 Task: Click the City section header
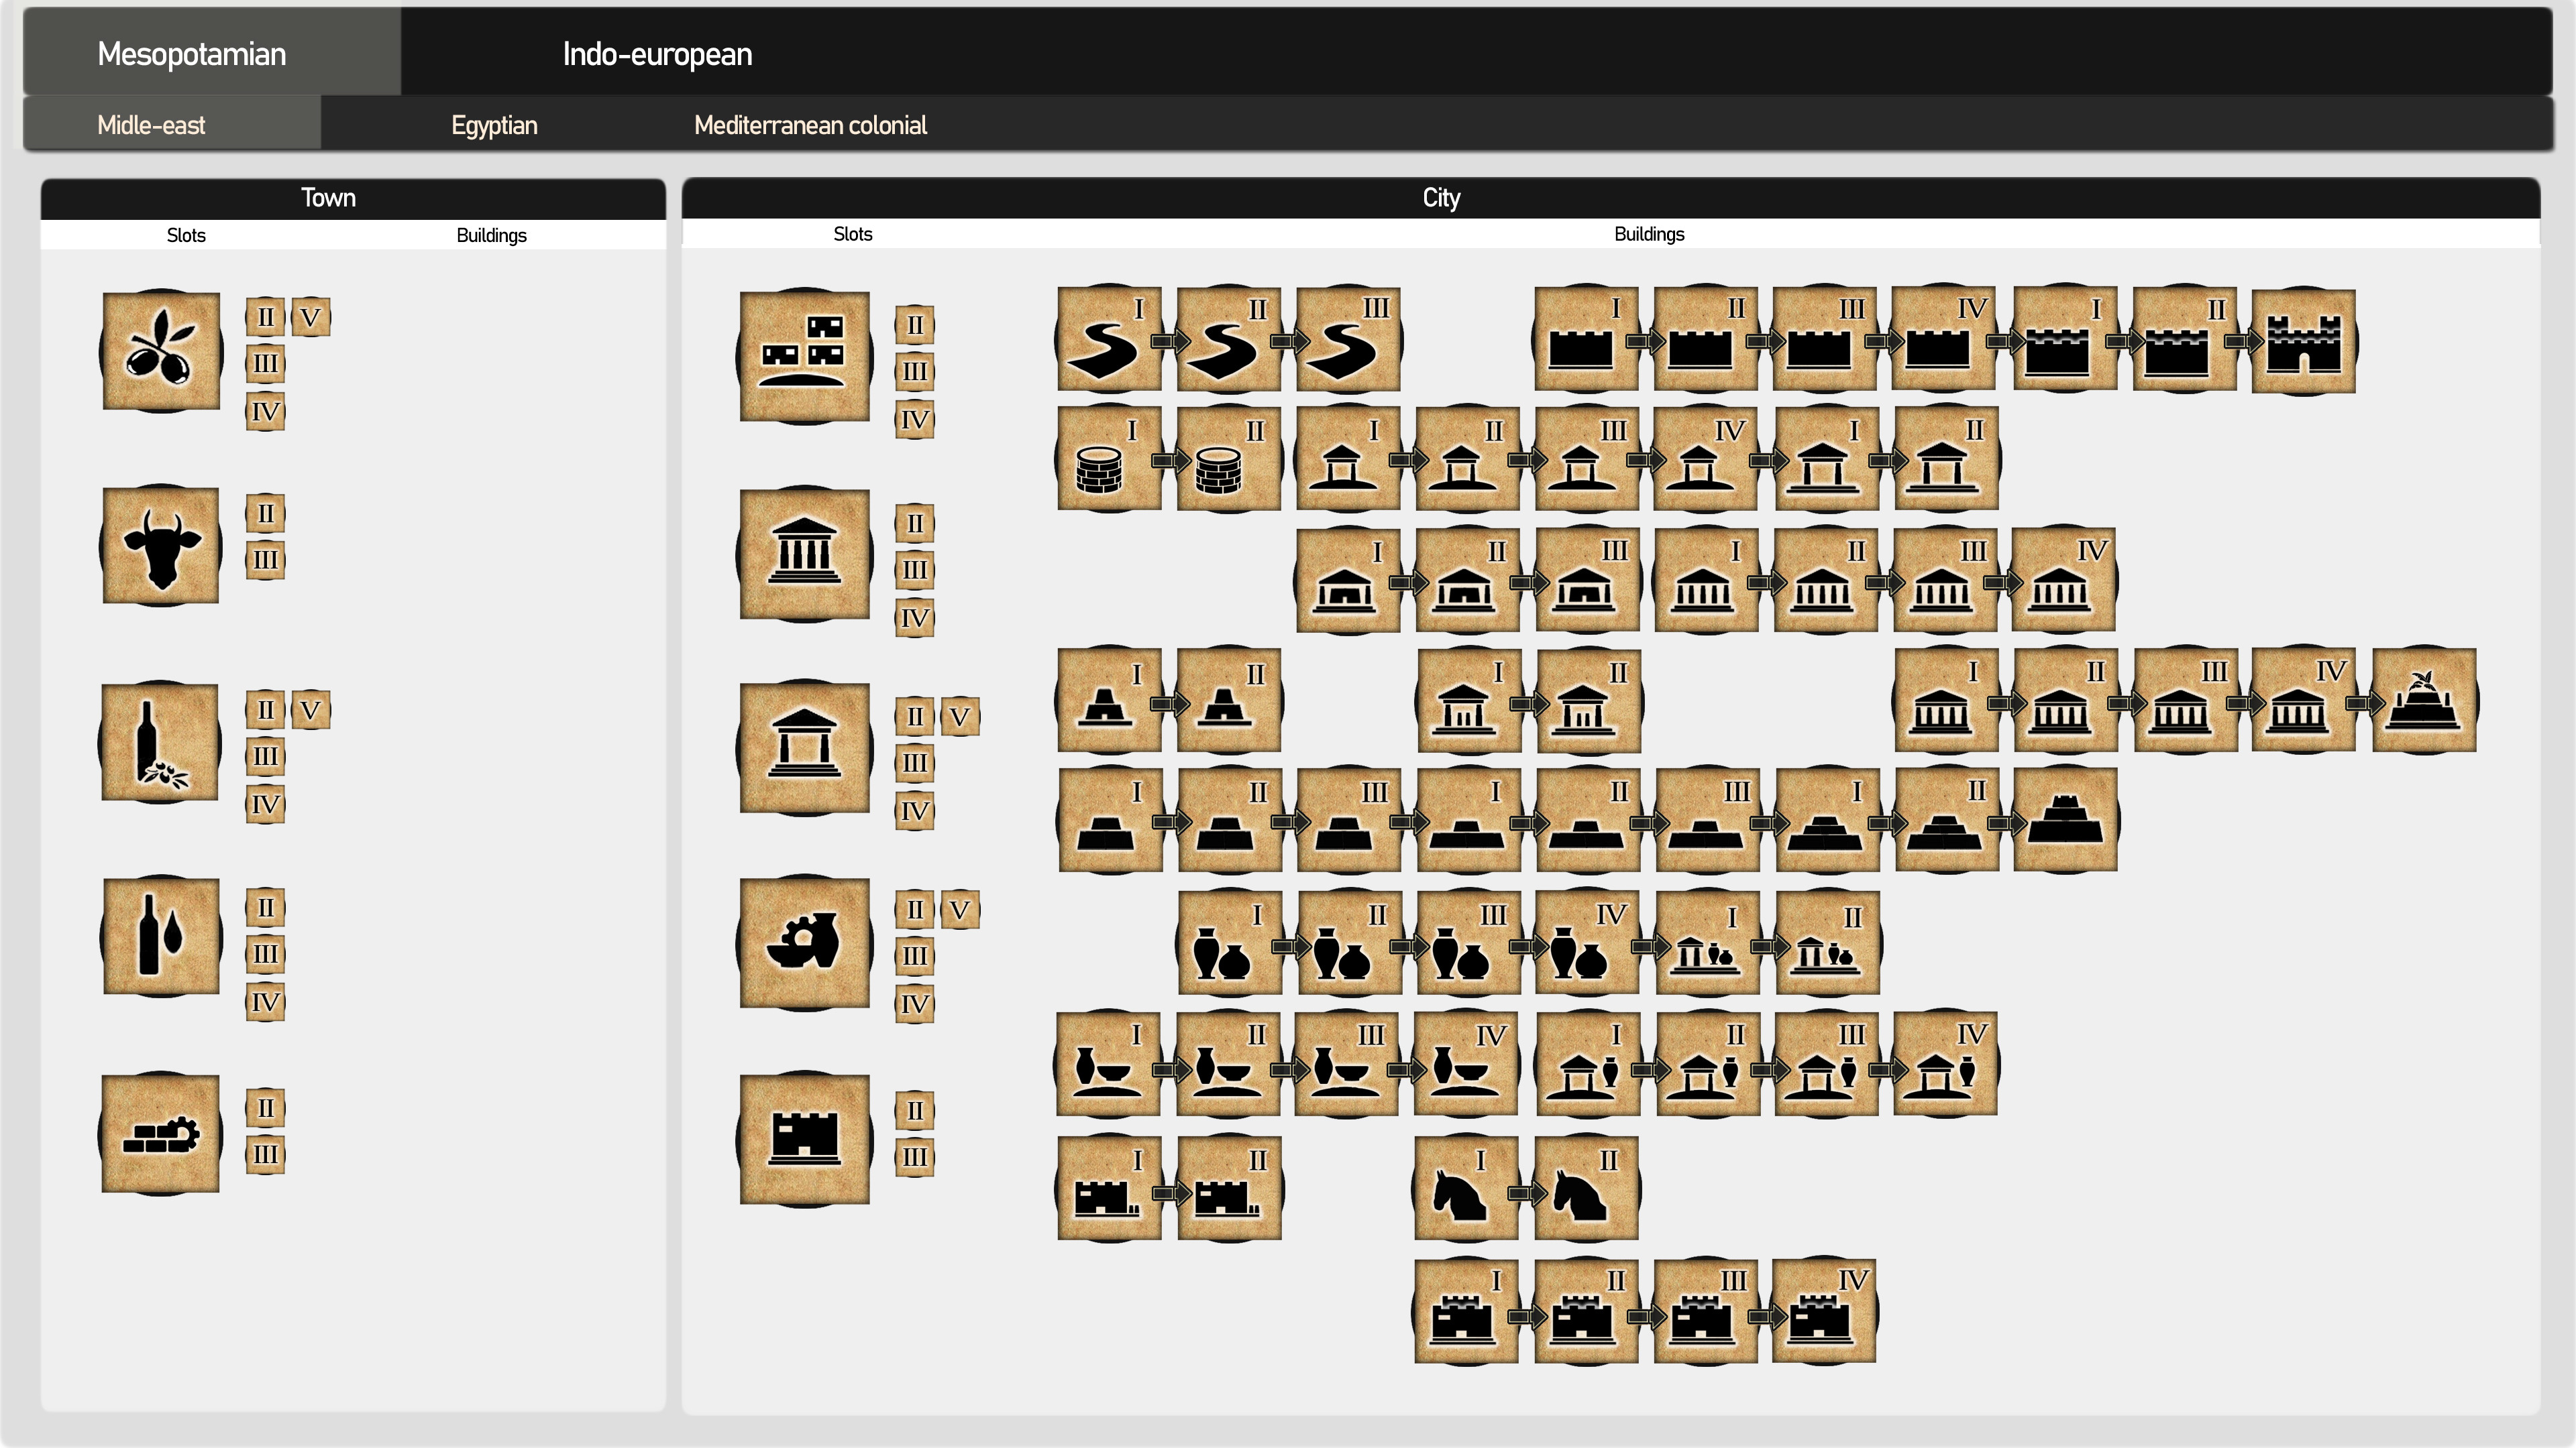tap(1440, 197)
